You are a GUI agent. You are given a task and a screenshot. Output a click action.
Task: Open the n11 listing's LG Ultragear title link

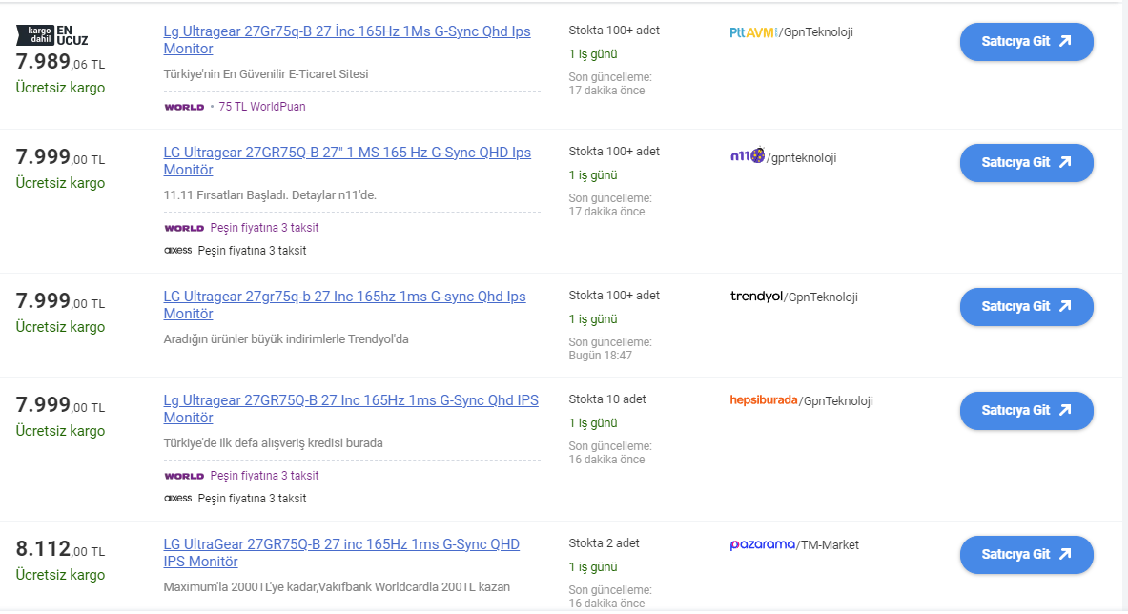click(x=347, y=161)
